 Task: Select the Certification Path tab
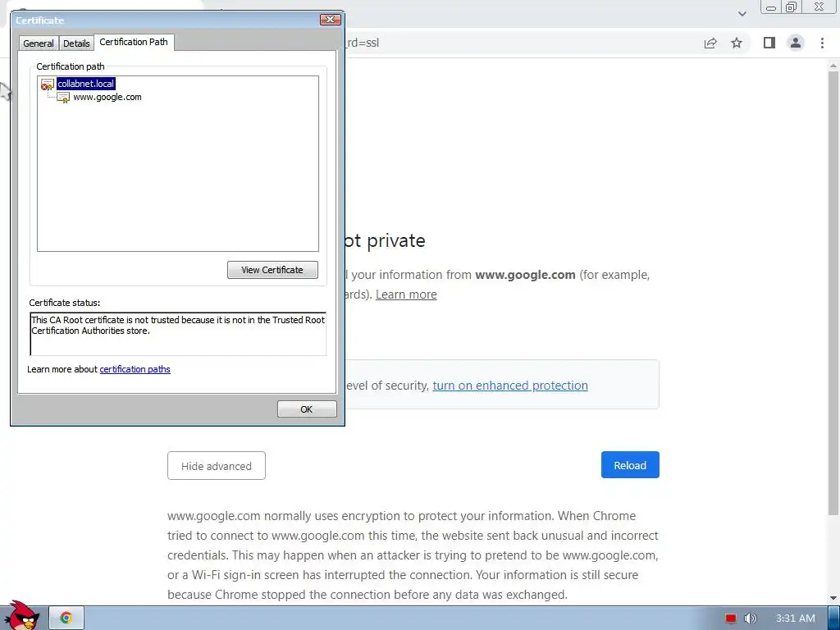(x=134, y=42)
